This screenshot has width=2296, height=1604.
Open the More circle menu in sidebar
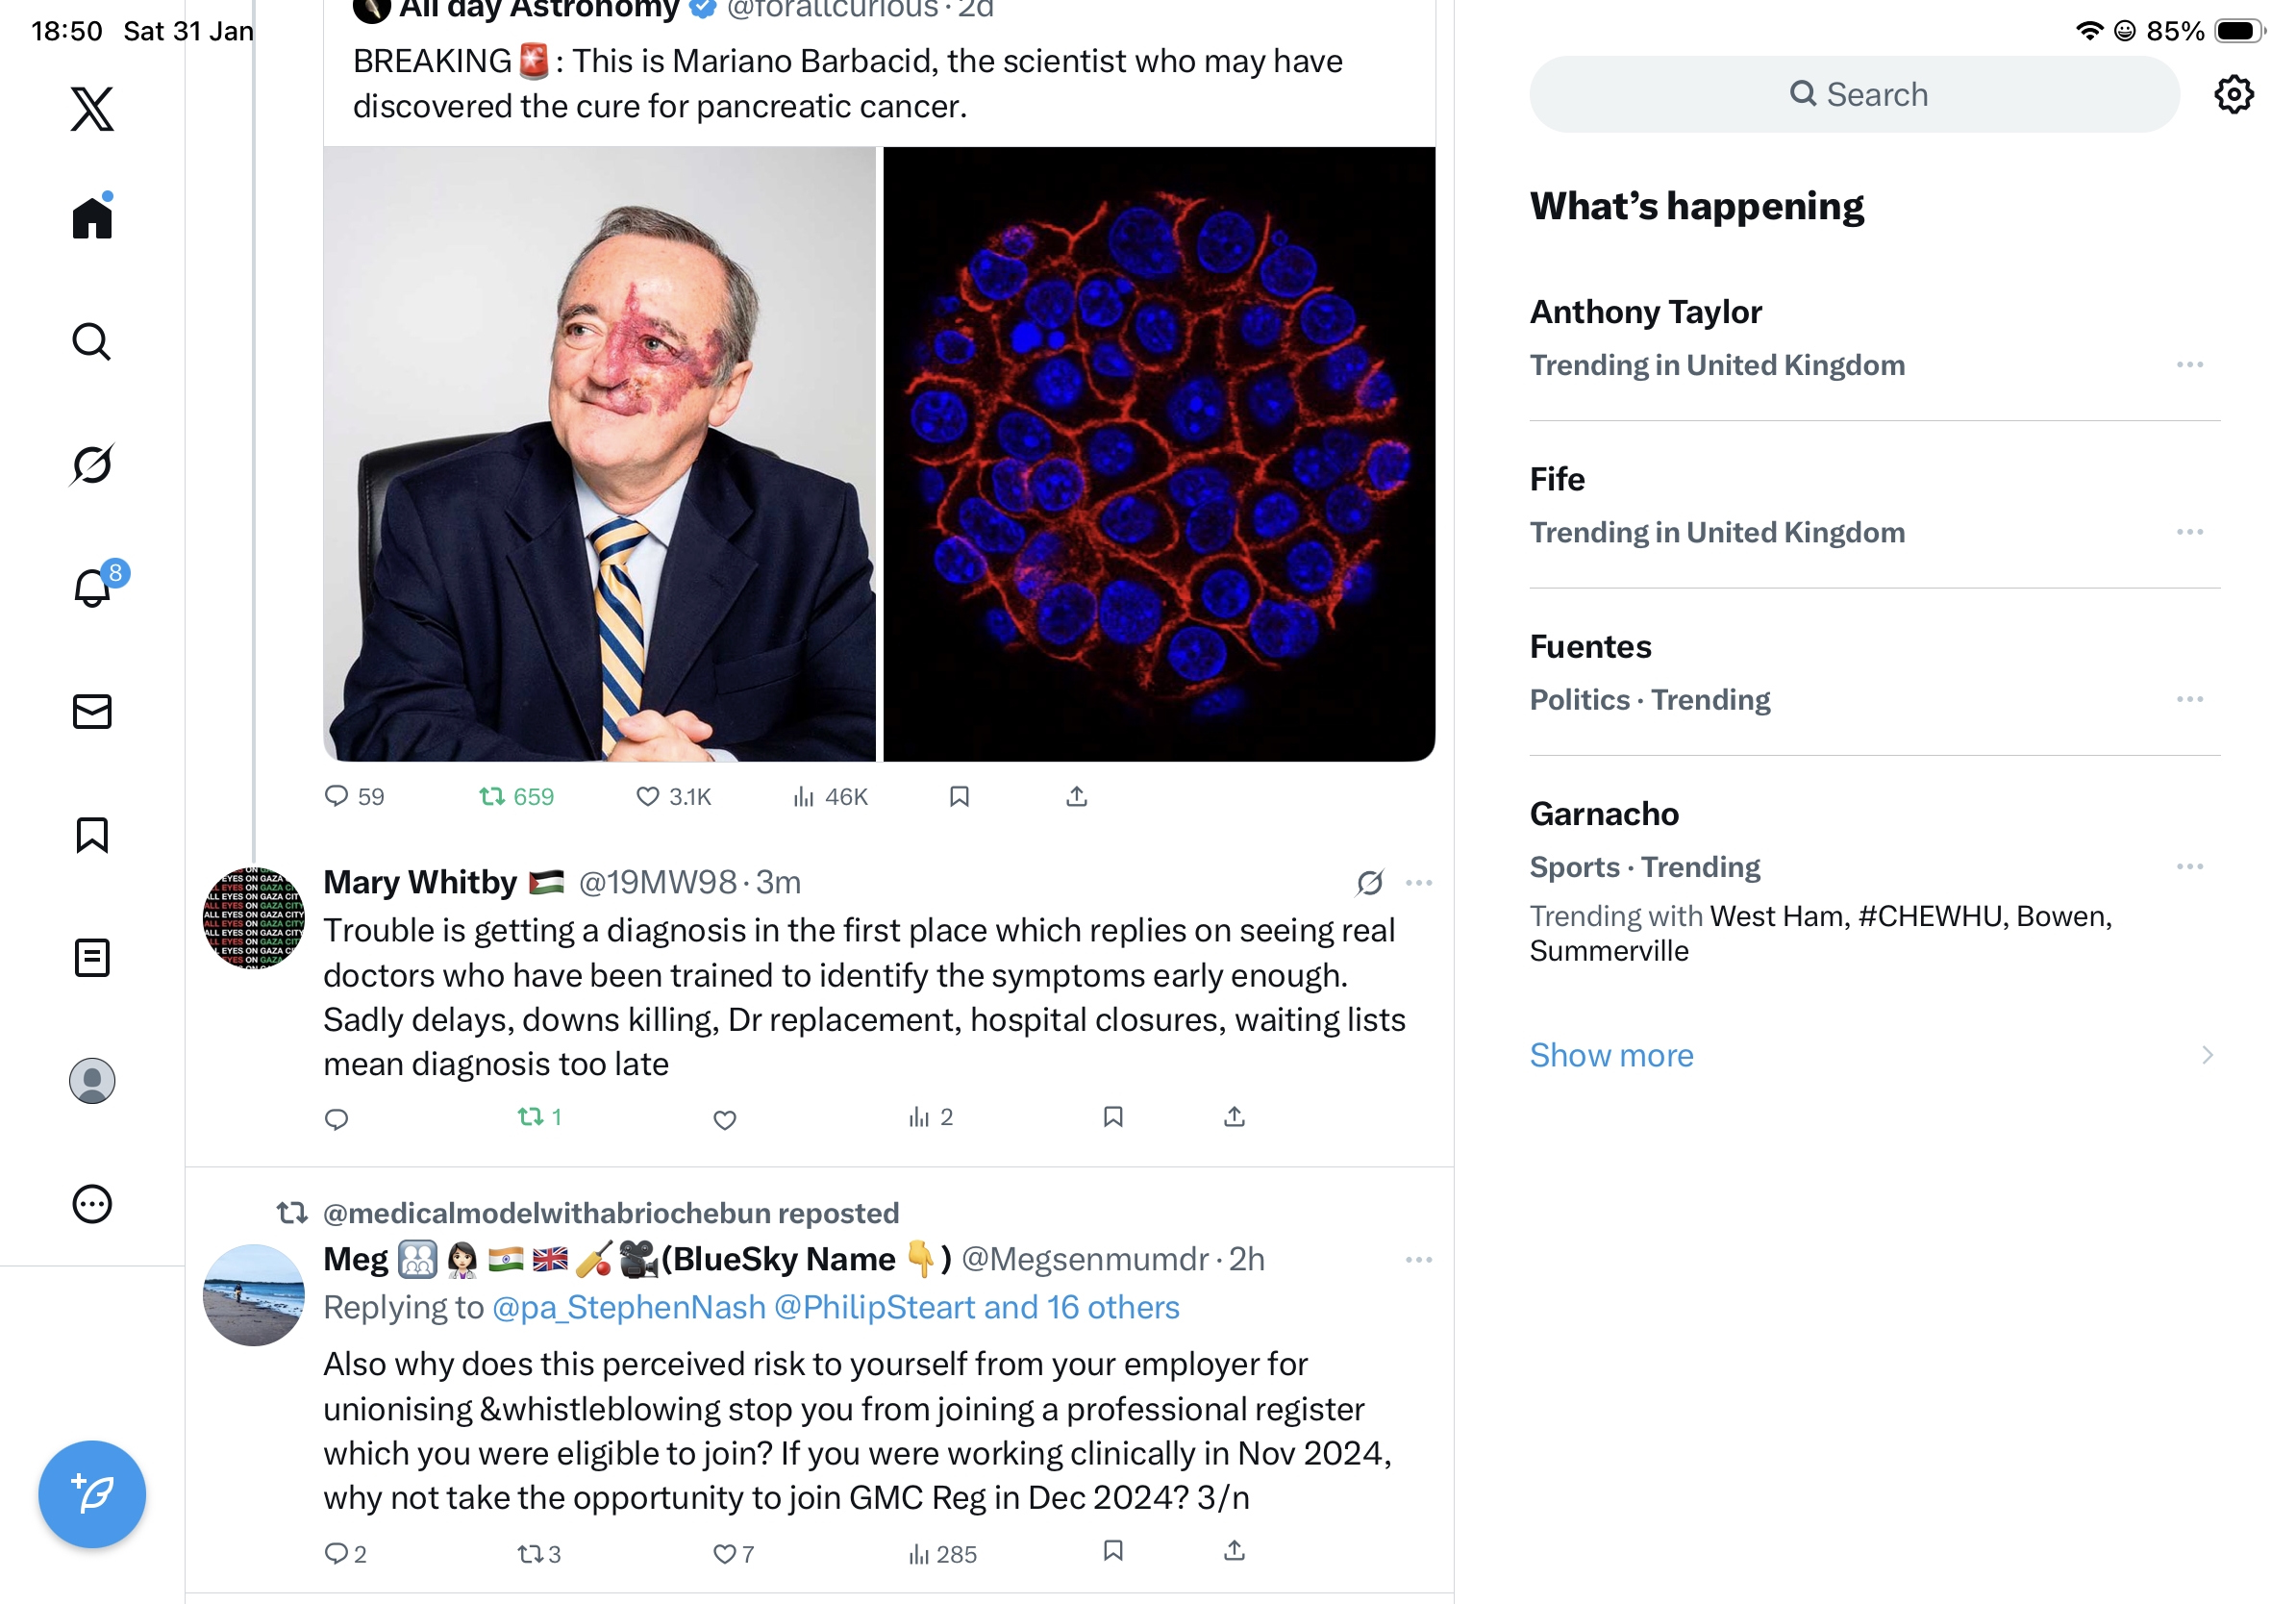tap(92, 1204)
